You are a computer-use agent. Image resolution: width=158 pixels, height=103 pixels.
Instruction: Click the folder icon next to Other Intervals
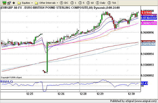[36, 3]
